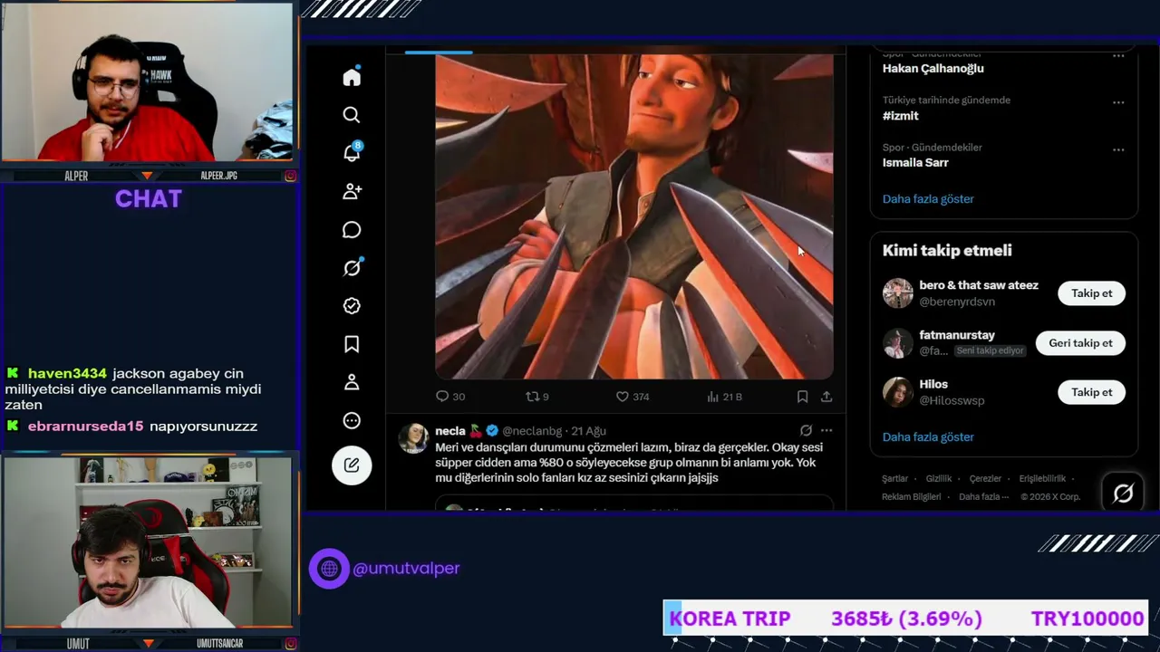Open the 21 Ağu post timestamp
This screenshot has height=652, width=1160.
(588, 431)
